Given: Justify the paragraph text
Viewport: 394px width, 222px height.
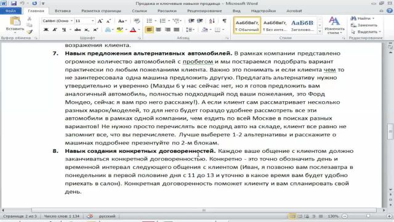Looking at the screenshot, I should point(177,30).
